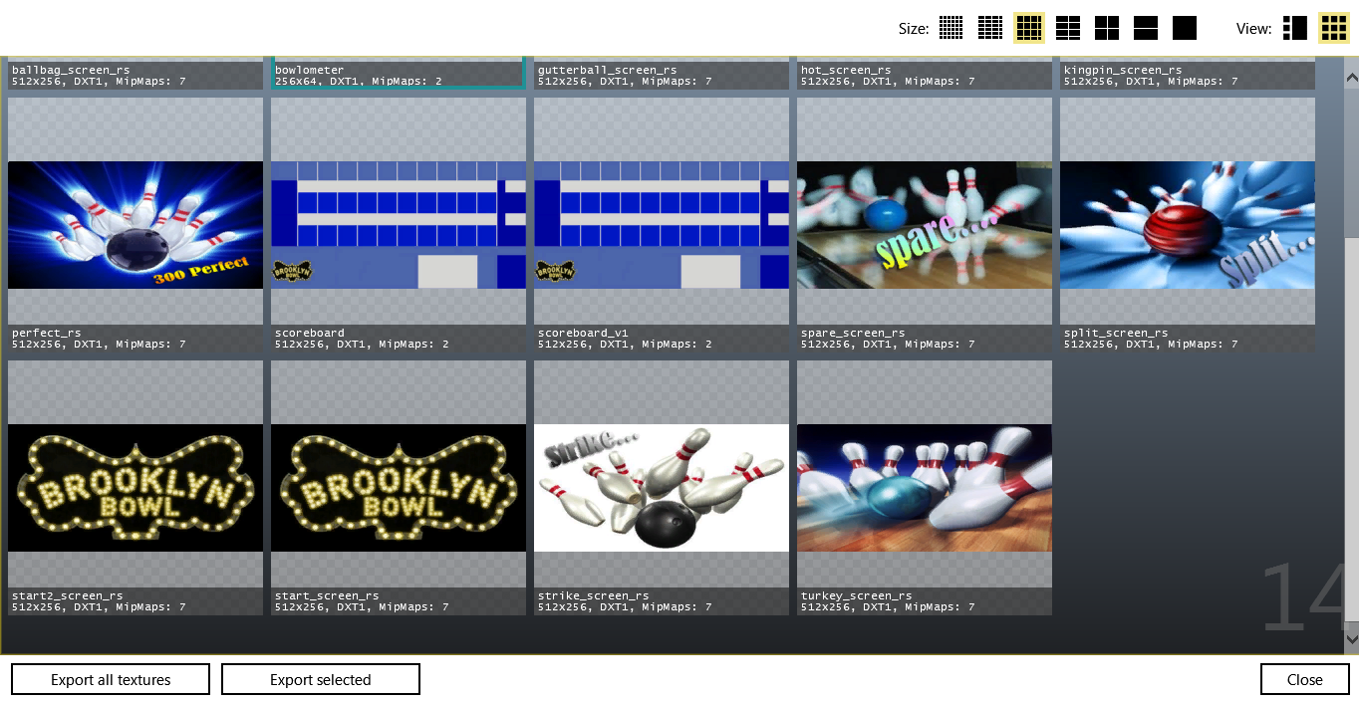Close the texture browser with the Close button
The image size is (1359, 703).
pos(1304,679)
